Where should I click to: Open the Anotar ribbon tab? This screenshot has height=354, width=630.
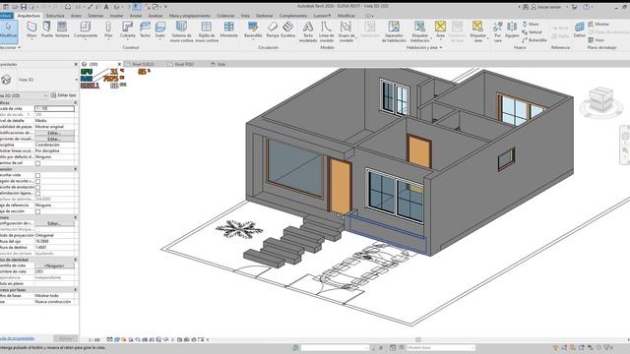[136, 16]
